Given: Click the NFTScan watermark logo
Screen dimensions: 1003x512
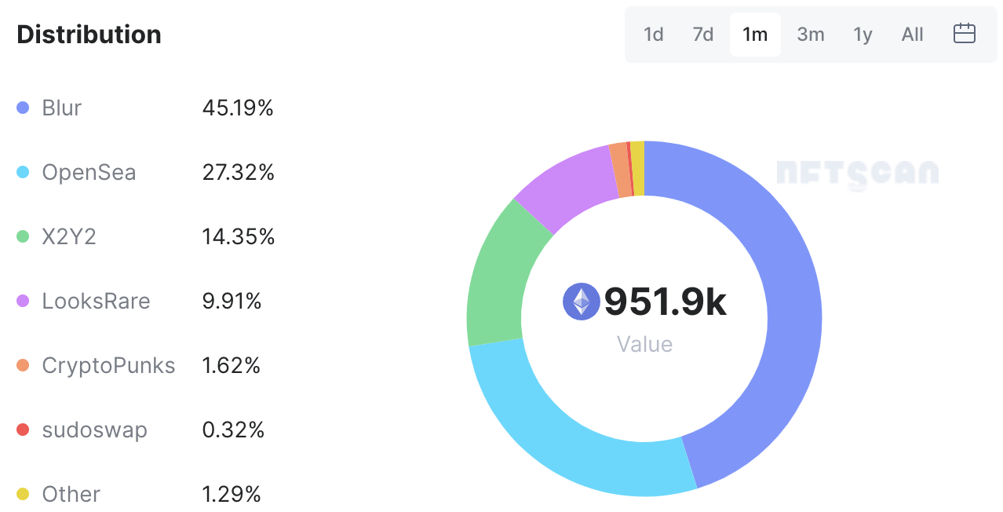Looking at the screenshot, I should click(x=857, y=173).
